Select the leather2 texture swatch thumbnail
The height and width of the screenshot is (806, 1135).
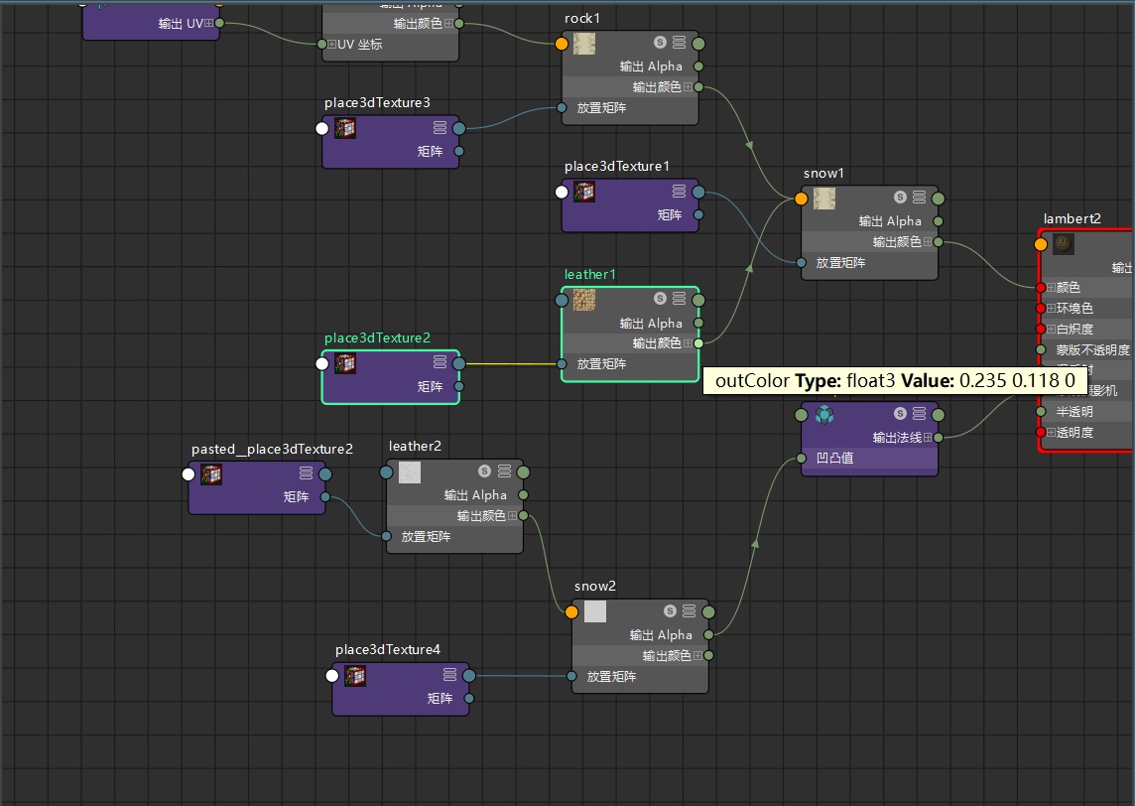click(x=410, y=472)
